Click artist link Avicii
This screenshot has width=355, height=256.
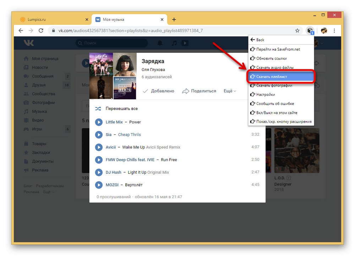point(111,147)
